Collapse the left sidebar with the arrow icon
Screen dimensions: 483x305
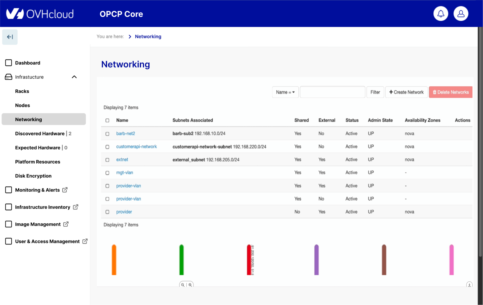click(x=10, y=37)
